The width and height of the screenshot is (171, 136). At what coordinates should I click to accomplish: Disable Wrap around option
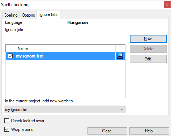[x=7, y=129]
